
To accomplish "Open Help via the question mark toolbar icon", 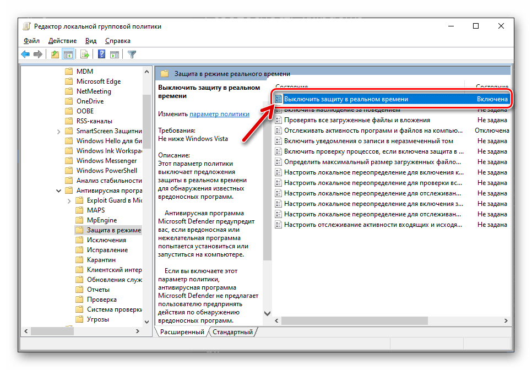I will coord(101,55).
